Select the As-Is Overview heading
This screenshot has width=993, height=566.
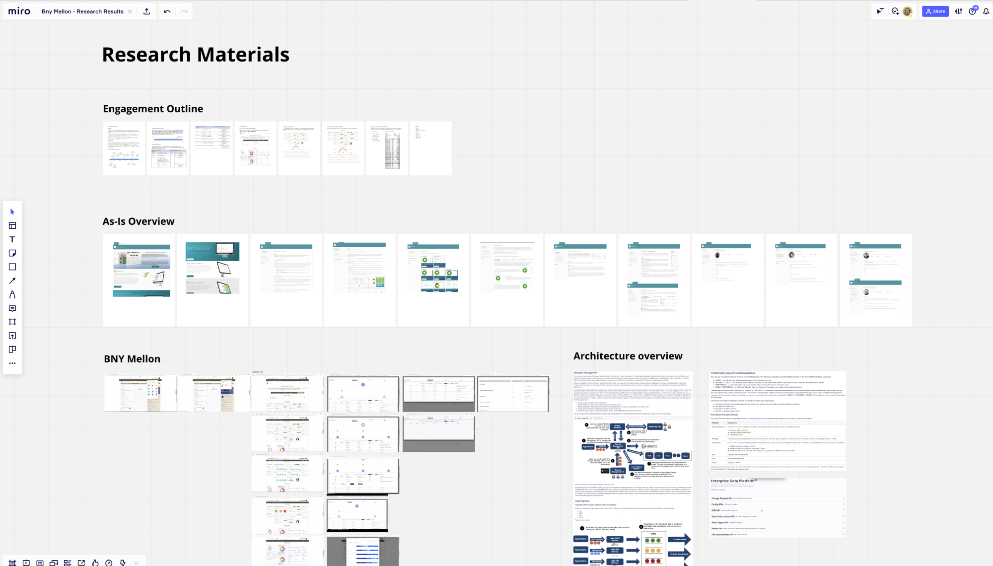(x=139, y=221)
